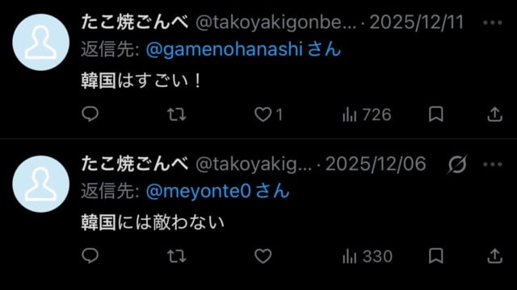
Task: Share the 2025/12/06 tweet
Action: coord(494,256)
